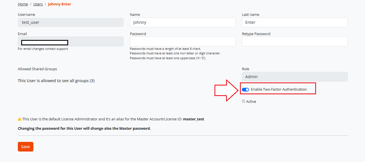The height and width of the screenshot is (162, 365).
Task: Open the Role field showing Admin
Action: (x=295, y=77)
